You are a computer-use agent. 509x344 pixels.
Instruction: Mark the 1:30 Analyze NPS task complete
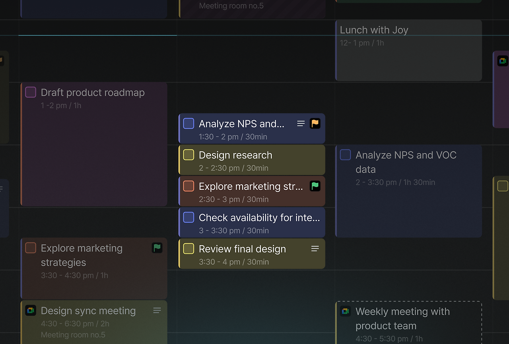pyautogui.click(x=188, y=124)
